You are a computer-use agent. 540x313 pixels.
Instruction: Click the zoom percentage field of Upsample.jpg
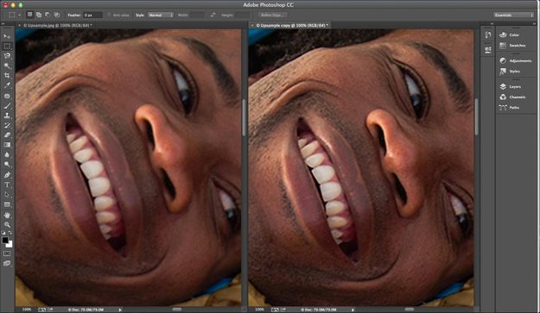click(x=27, y=310)
